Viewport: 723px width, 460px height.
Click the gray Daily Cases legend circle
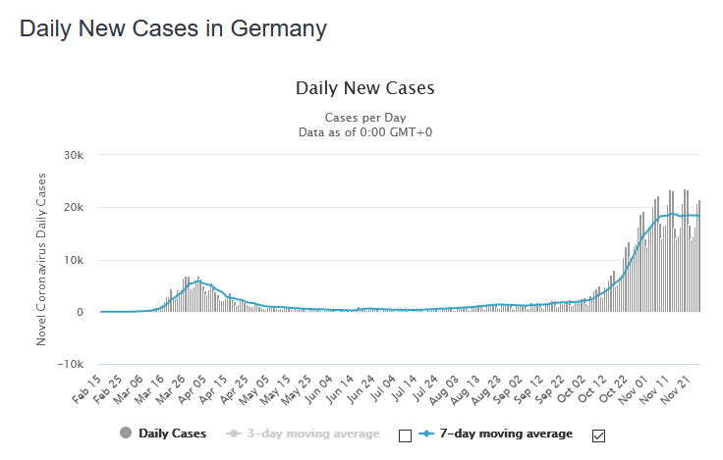(x=126, y=434)
